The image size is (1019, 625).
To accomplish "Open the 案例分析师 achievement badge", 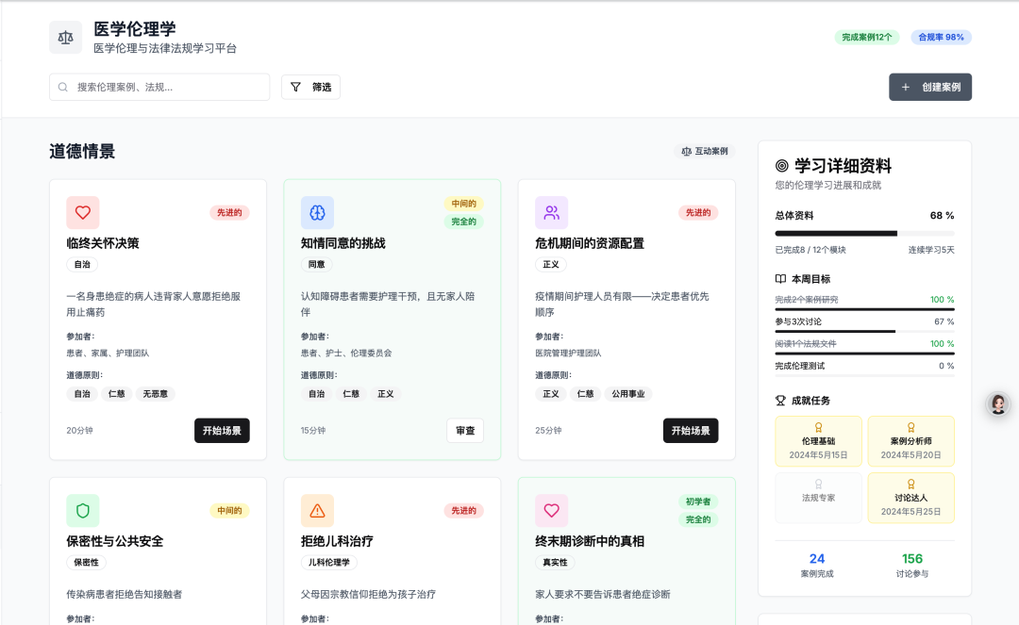I will [910, 441].
